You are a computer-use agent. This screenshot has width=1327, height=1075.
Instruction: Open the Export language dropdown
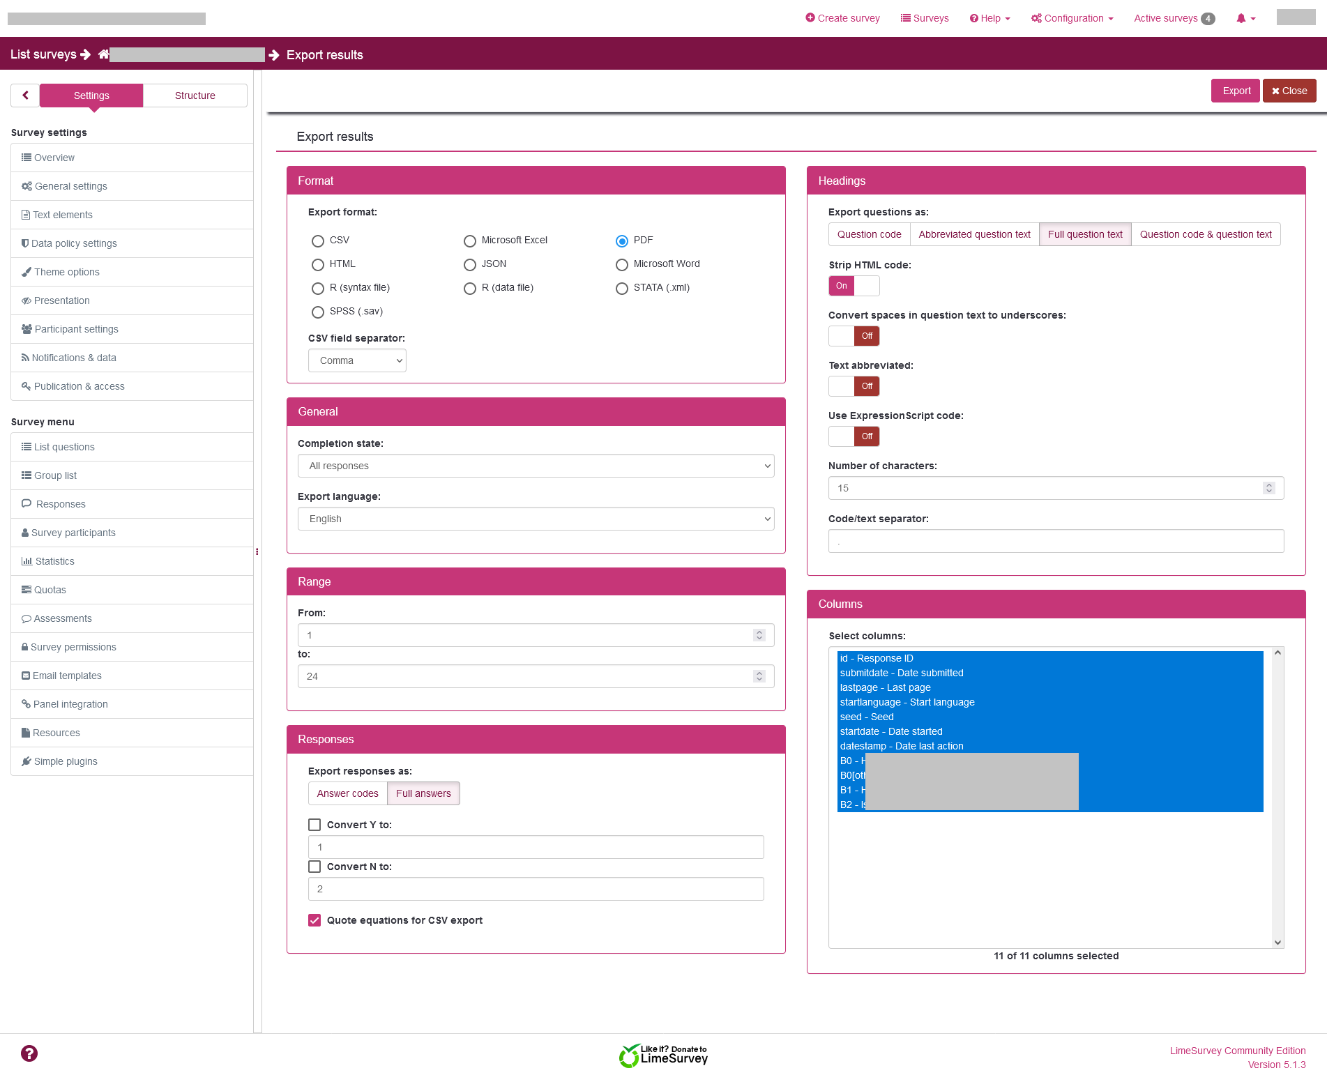click(x=536, y=519)
